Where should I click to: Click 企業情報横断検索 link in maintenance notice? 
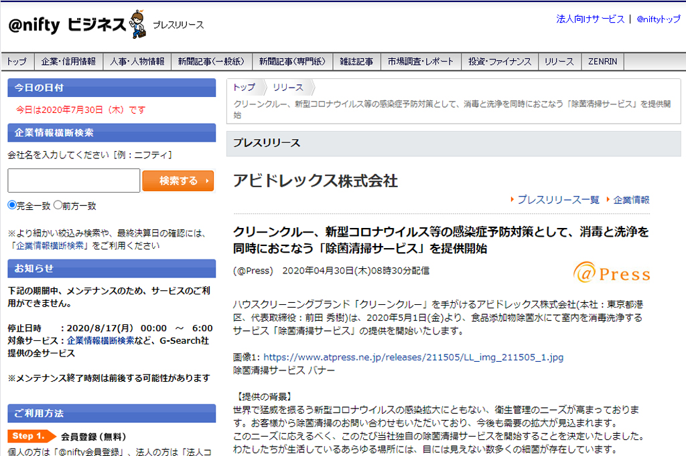100,341
